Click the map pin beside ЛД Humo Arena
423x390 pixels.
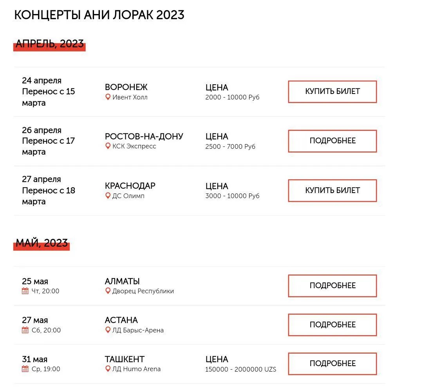108,369
